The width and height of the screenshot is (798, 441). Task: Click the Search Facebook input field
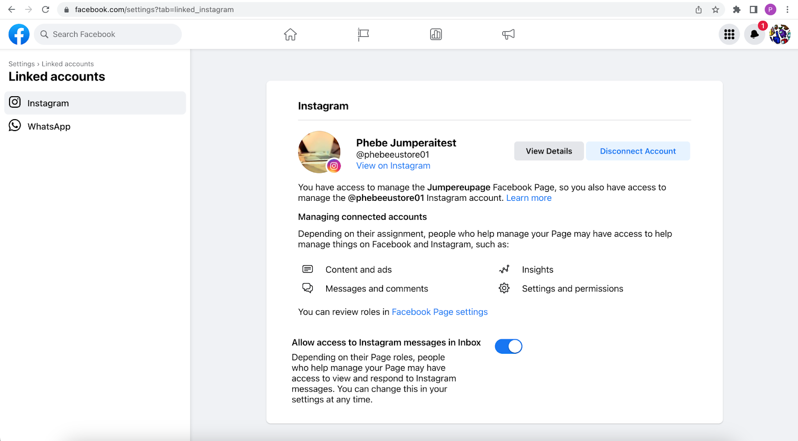pyautogui.click(x=108, y=34)
